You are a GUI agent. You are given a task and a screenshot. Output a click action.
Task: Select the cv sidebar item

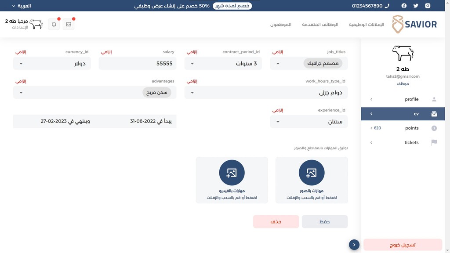403,114
